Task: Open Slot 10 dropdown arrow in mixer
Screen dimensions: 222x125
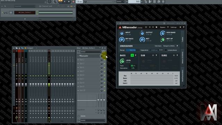Action: click(78, 90)
